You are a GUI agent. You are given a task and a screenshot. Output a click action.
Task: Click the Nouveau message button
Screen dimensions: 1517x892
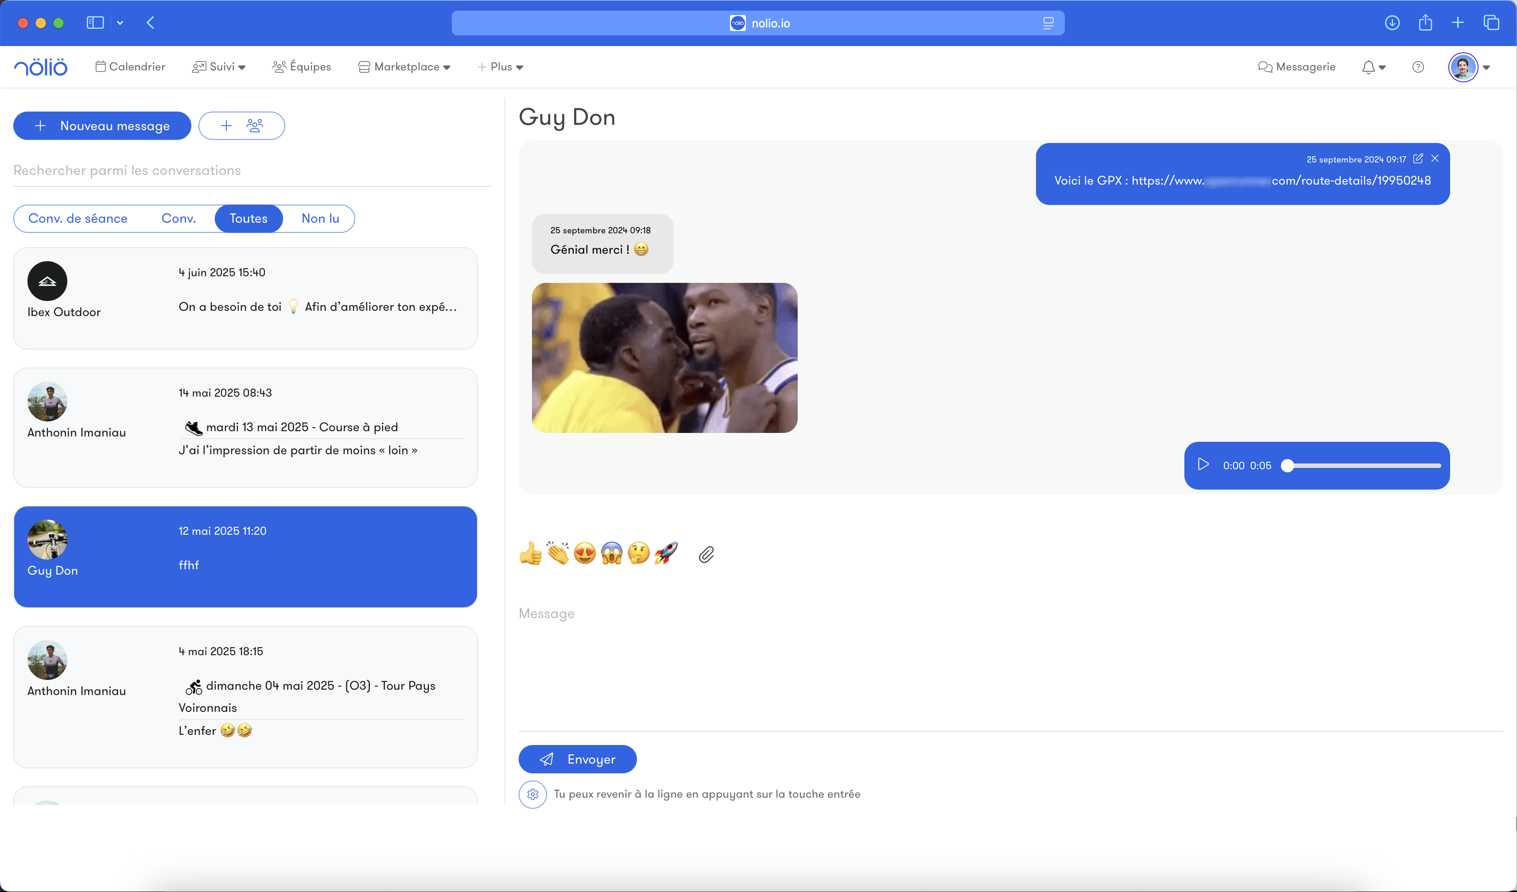[x=102, y=126]
